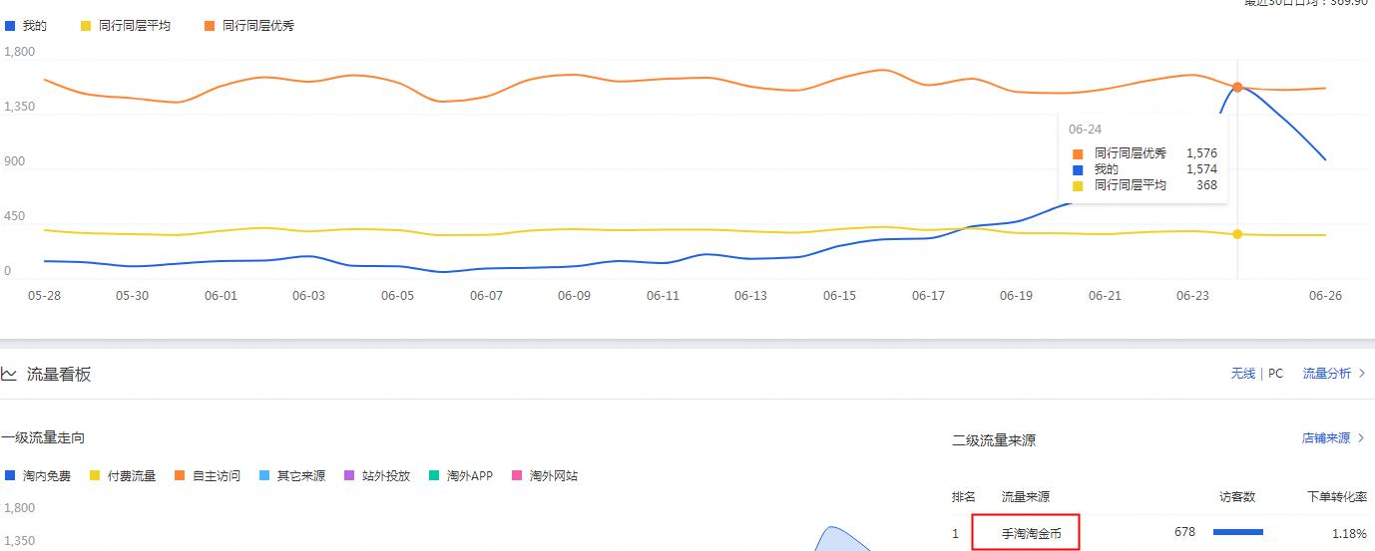Toggle the 自主访问 traffic legend

pyautogui.click(x=208, y=476)
